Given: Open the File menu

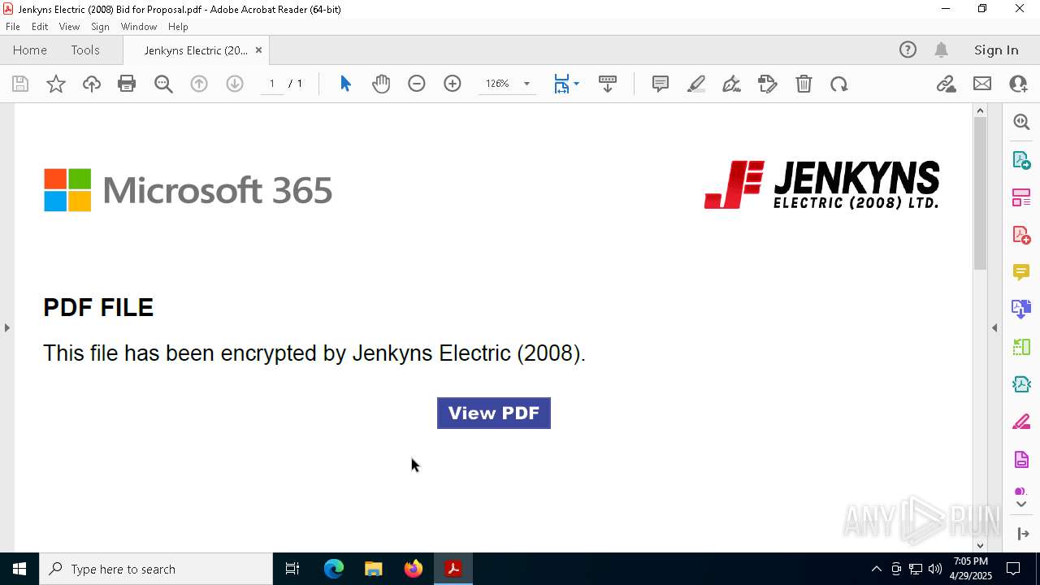Looking at the screenshot, I should point(13,26).
